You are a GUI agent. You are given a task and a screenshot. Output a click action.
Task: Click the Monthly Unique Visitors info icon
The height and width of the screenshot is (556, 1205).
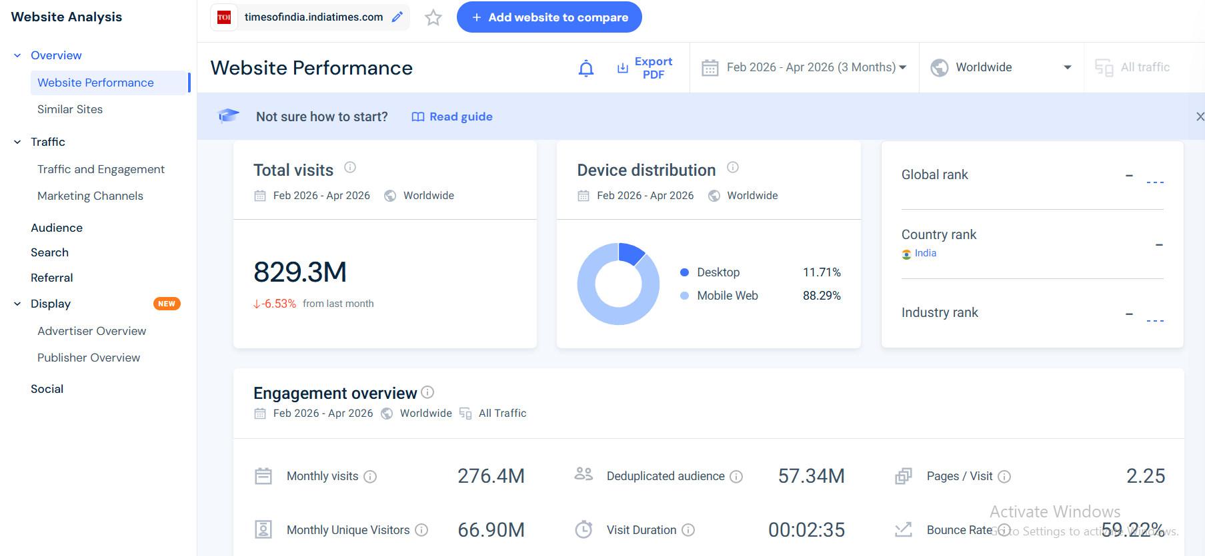[421, 530]
